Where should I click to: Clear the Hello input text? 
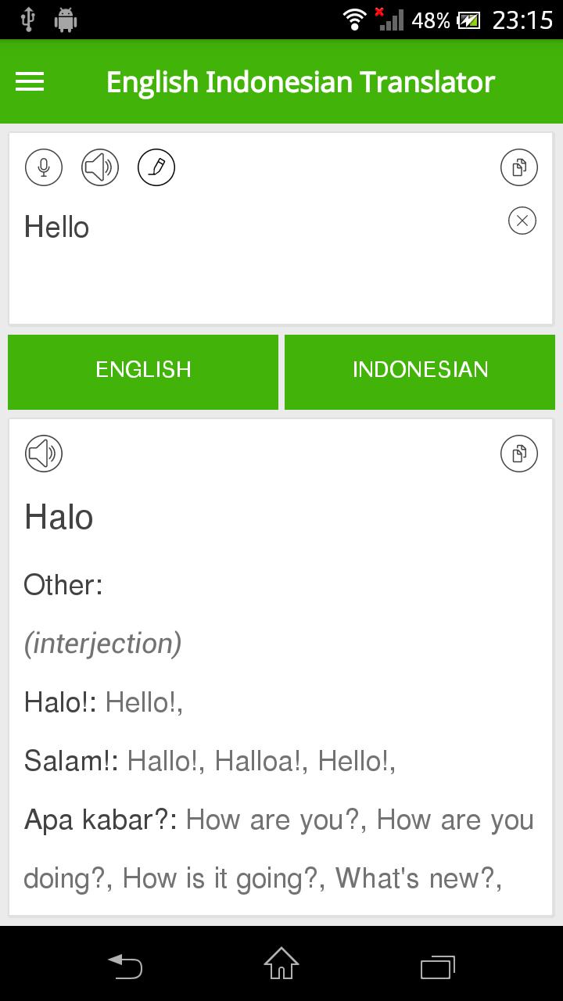point(522,221)
